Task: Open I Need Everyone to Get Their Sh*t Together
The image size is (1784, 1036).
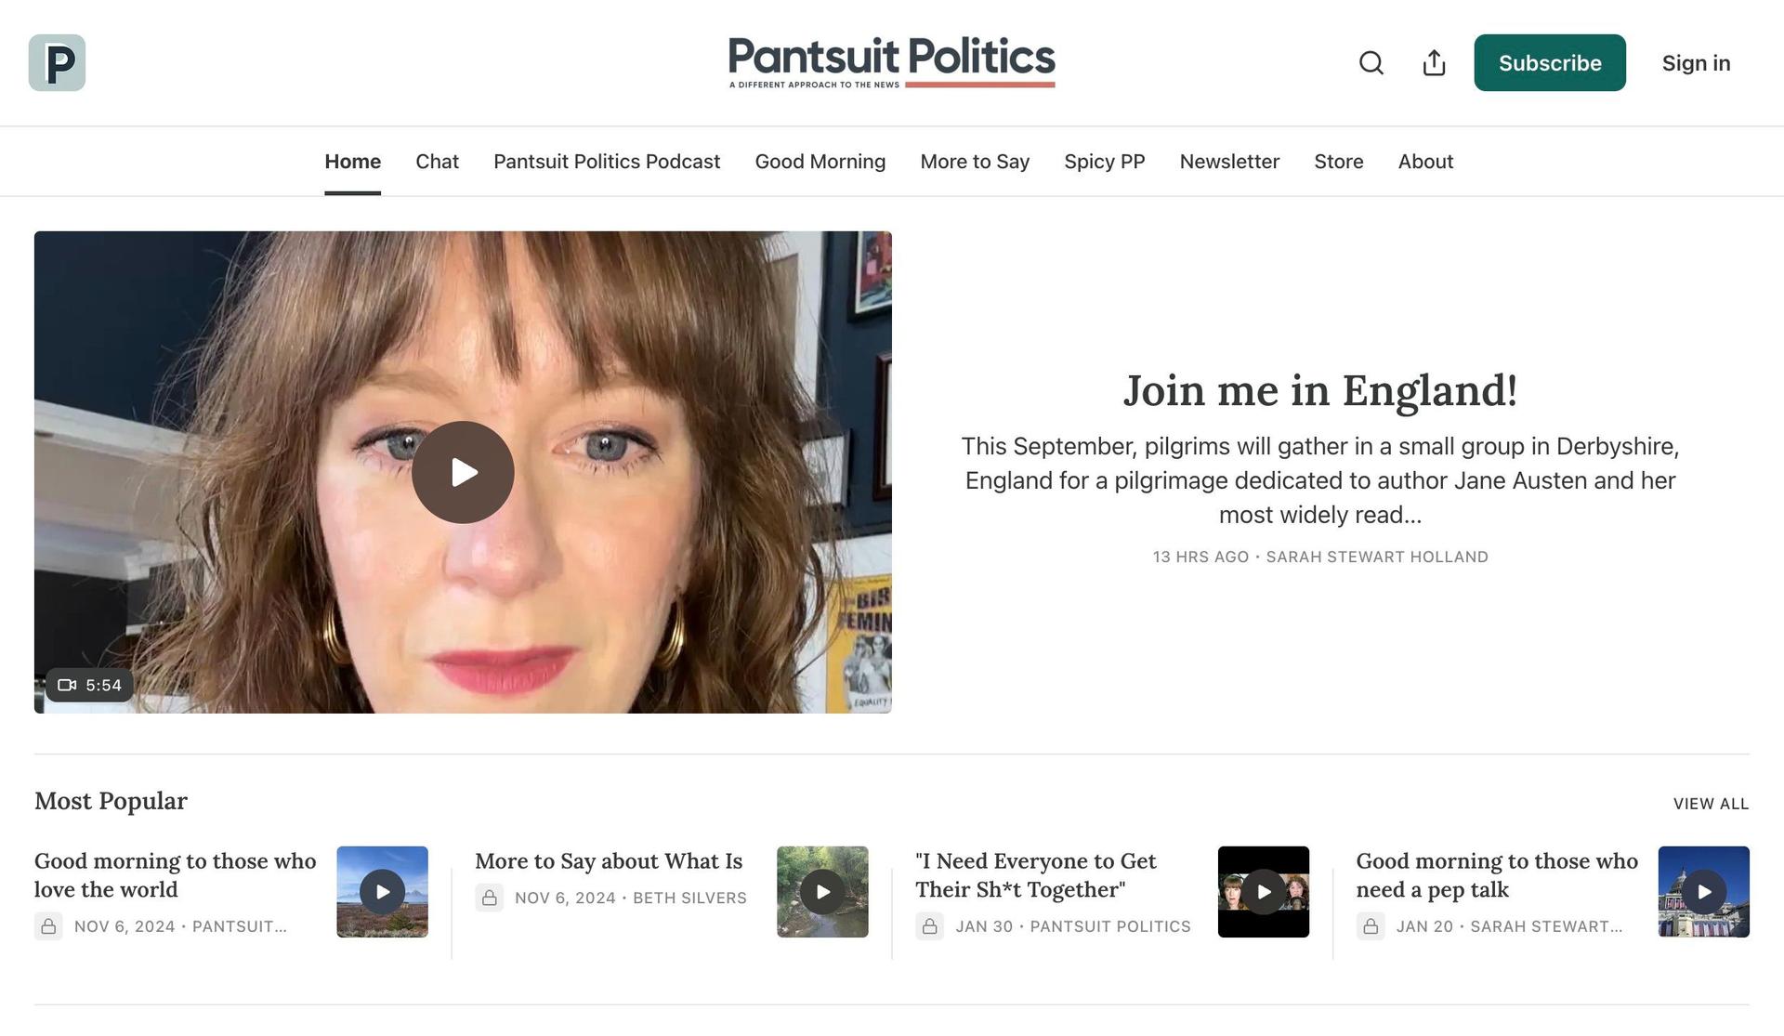Action: pos(1036,875)
